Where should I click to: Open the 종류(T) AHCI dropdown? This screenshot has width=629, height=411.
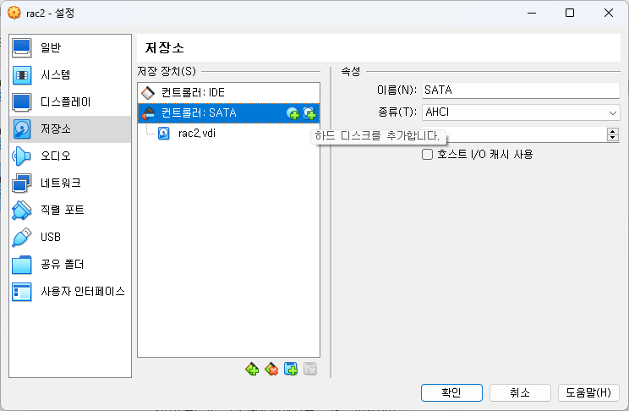tap(521, 112)
